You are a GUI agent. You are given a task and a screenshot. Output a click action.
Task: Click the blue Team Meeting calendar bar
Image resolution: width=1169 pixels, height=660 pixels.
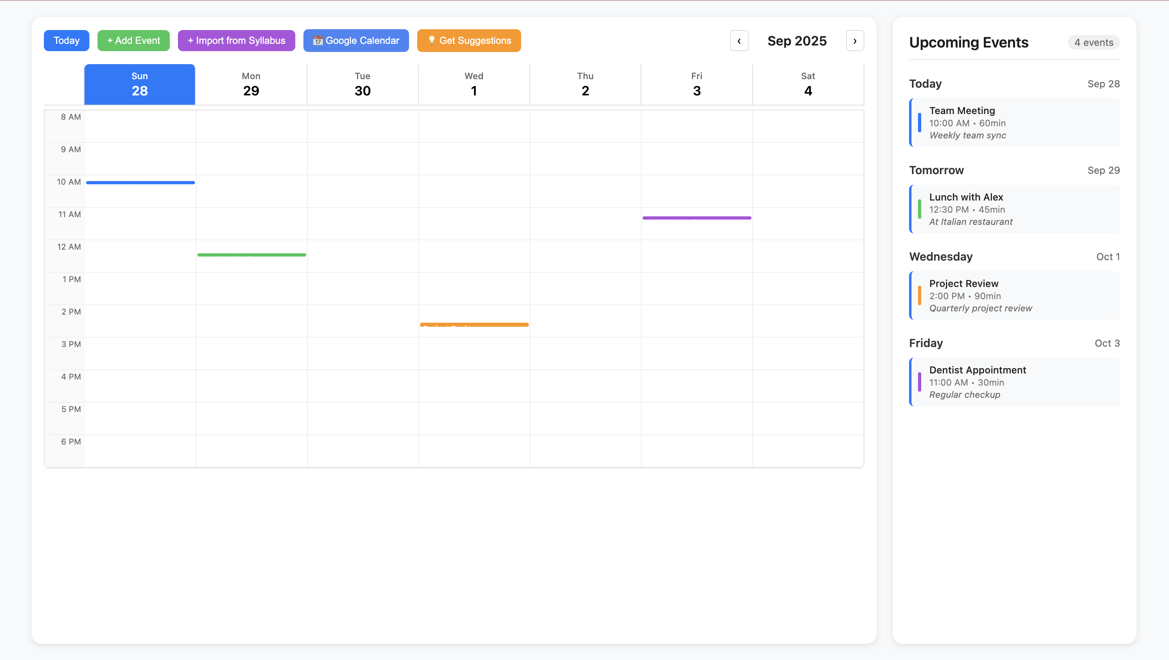pos(140,183)
